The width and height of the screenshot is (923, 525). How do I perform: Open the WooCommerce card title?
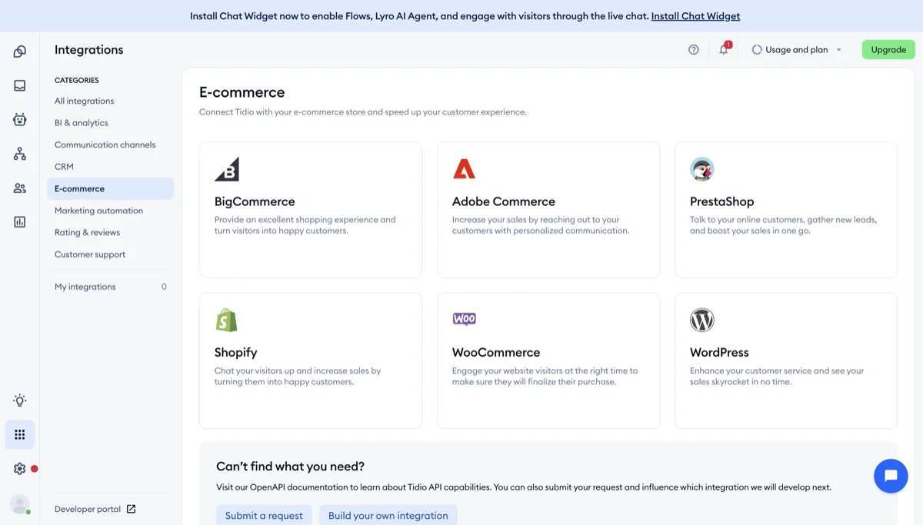pyautogui.click(x=496, y=352)
